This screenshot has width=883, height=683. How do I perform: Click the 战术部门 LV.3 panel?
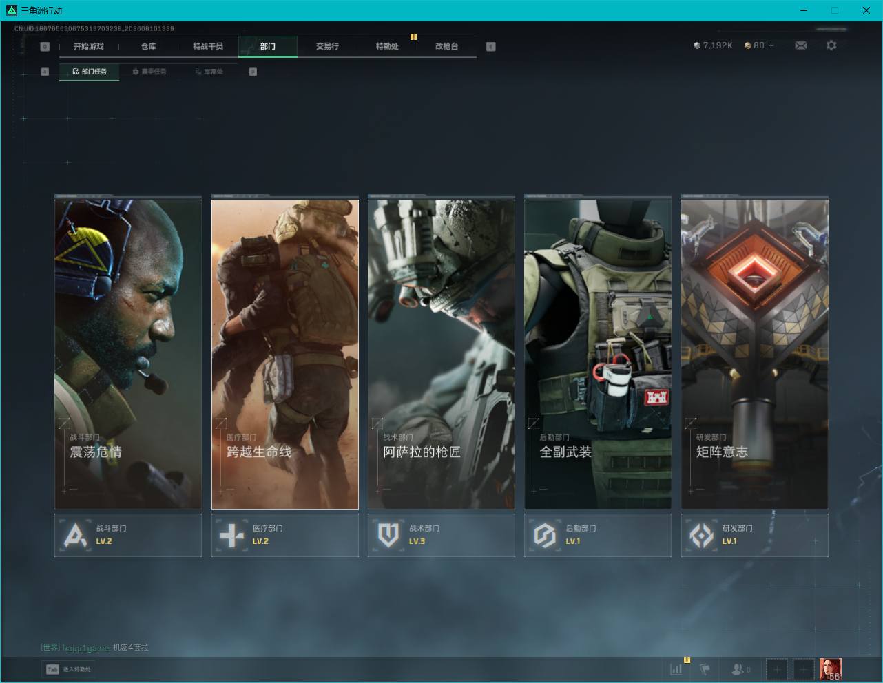click(x=441, y=535)
